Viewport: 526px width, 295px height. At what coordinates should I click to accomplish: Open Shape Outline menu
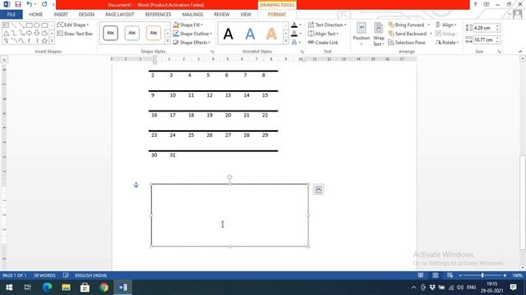point(192,34)
